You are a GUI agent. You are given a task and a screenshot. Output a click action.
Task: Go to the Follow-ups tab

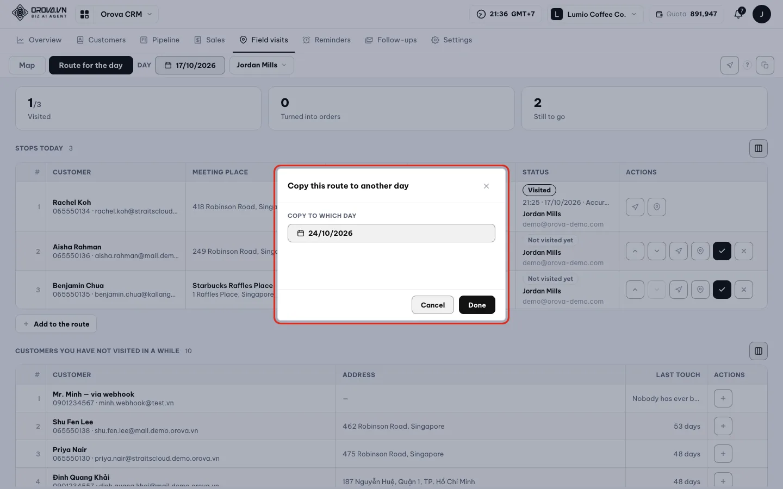pyautogui.click(x=391, y=40)
